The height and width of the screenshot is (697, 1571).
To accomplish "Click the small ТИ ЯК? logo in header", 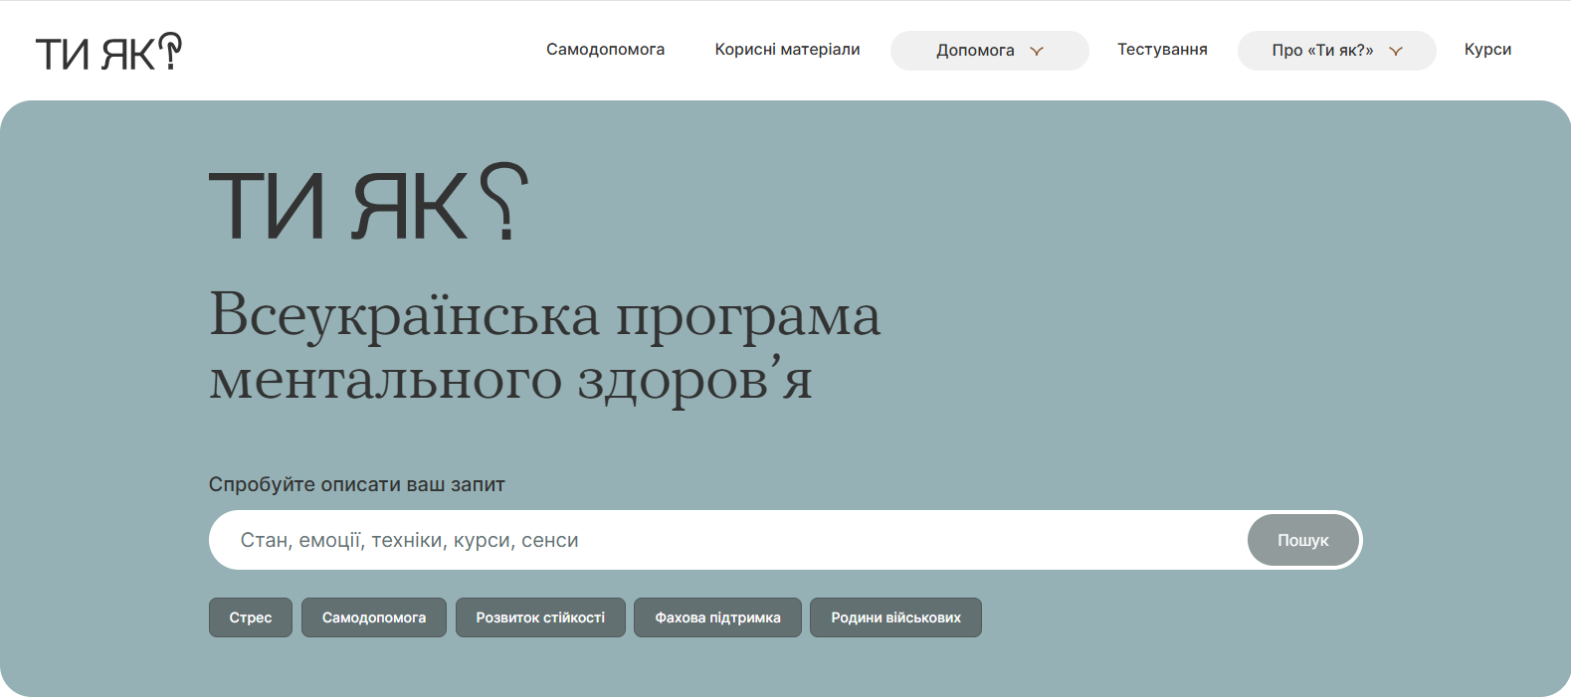I will [108, 52].
